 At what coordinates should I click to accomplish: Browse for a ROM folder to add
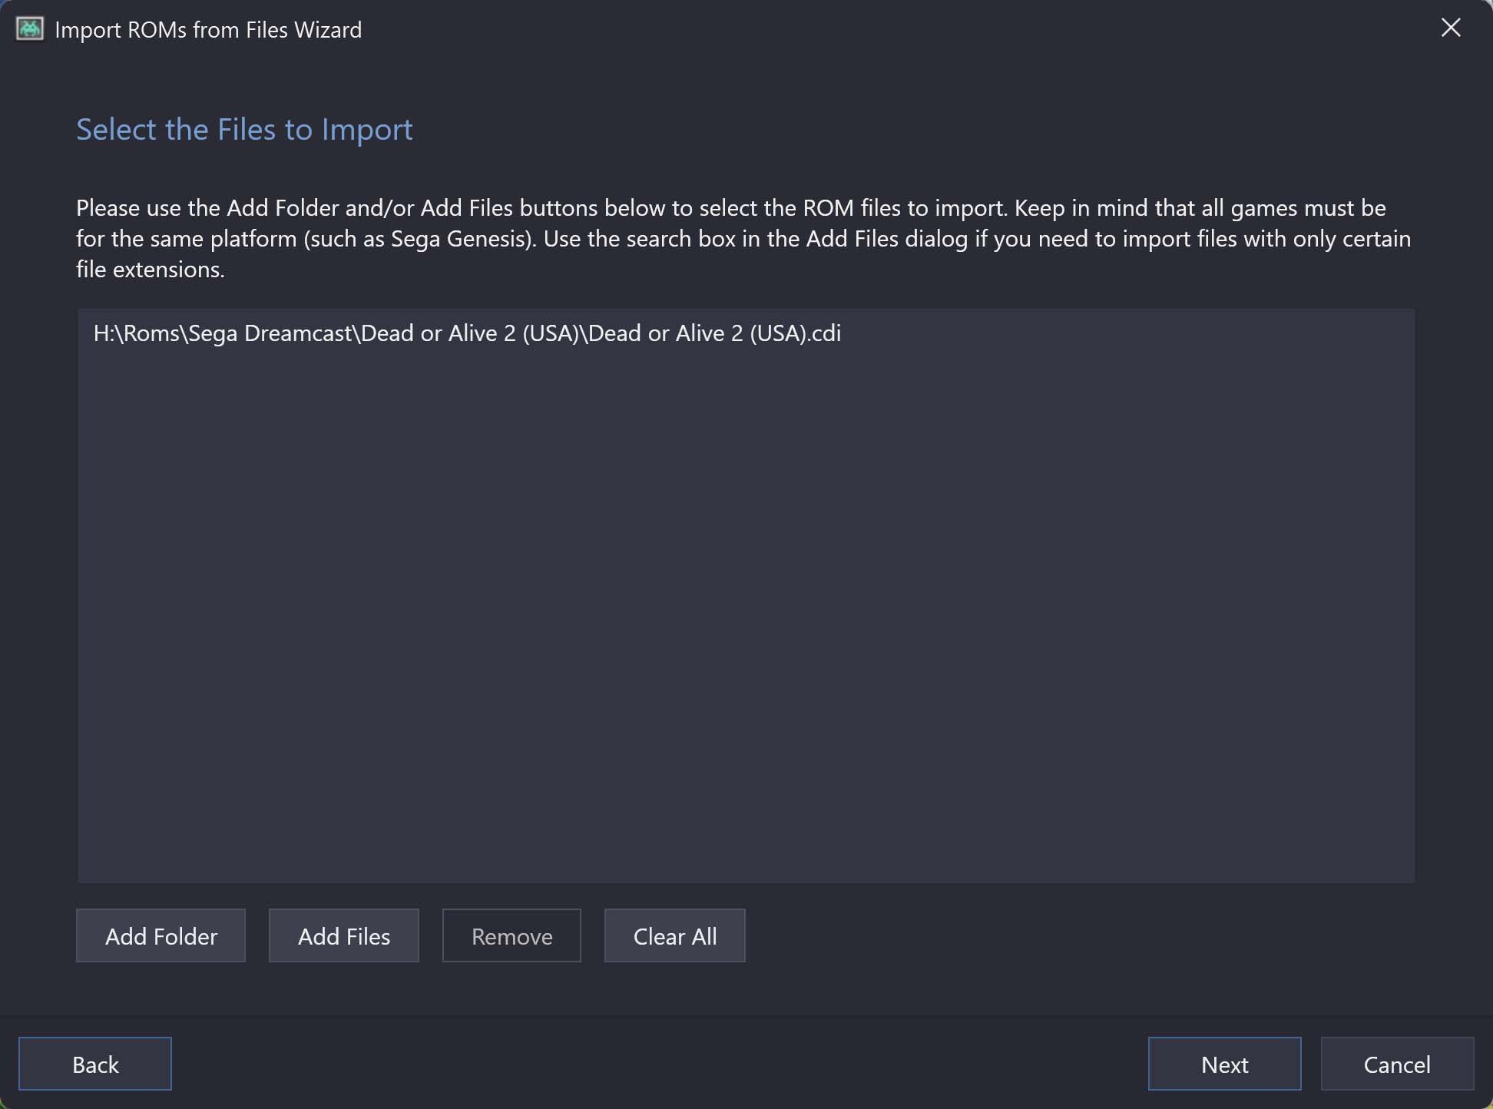click(x=161, y=935)
